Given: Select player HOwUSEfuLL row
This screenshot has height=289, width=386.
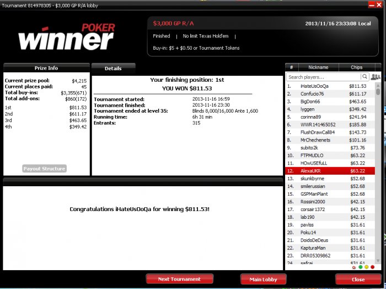Looking at the screenshot, I should click(x=330, y=163).
